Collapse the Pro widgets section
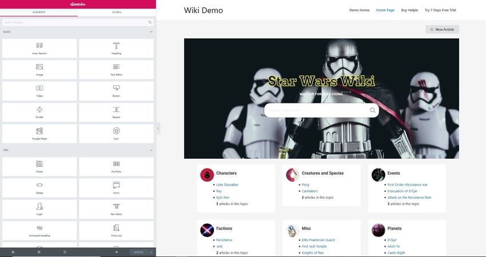 coord(152,150)
